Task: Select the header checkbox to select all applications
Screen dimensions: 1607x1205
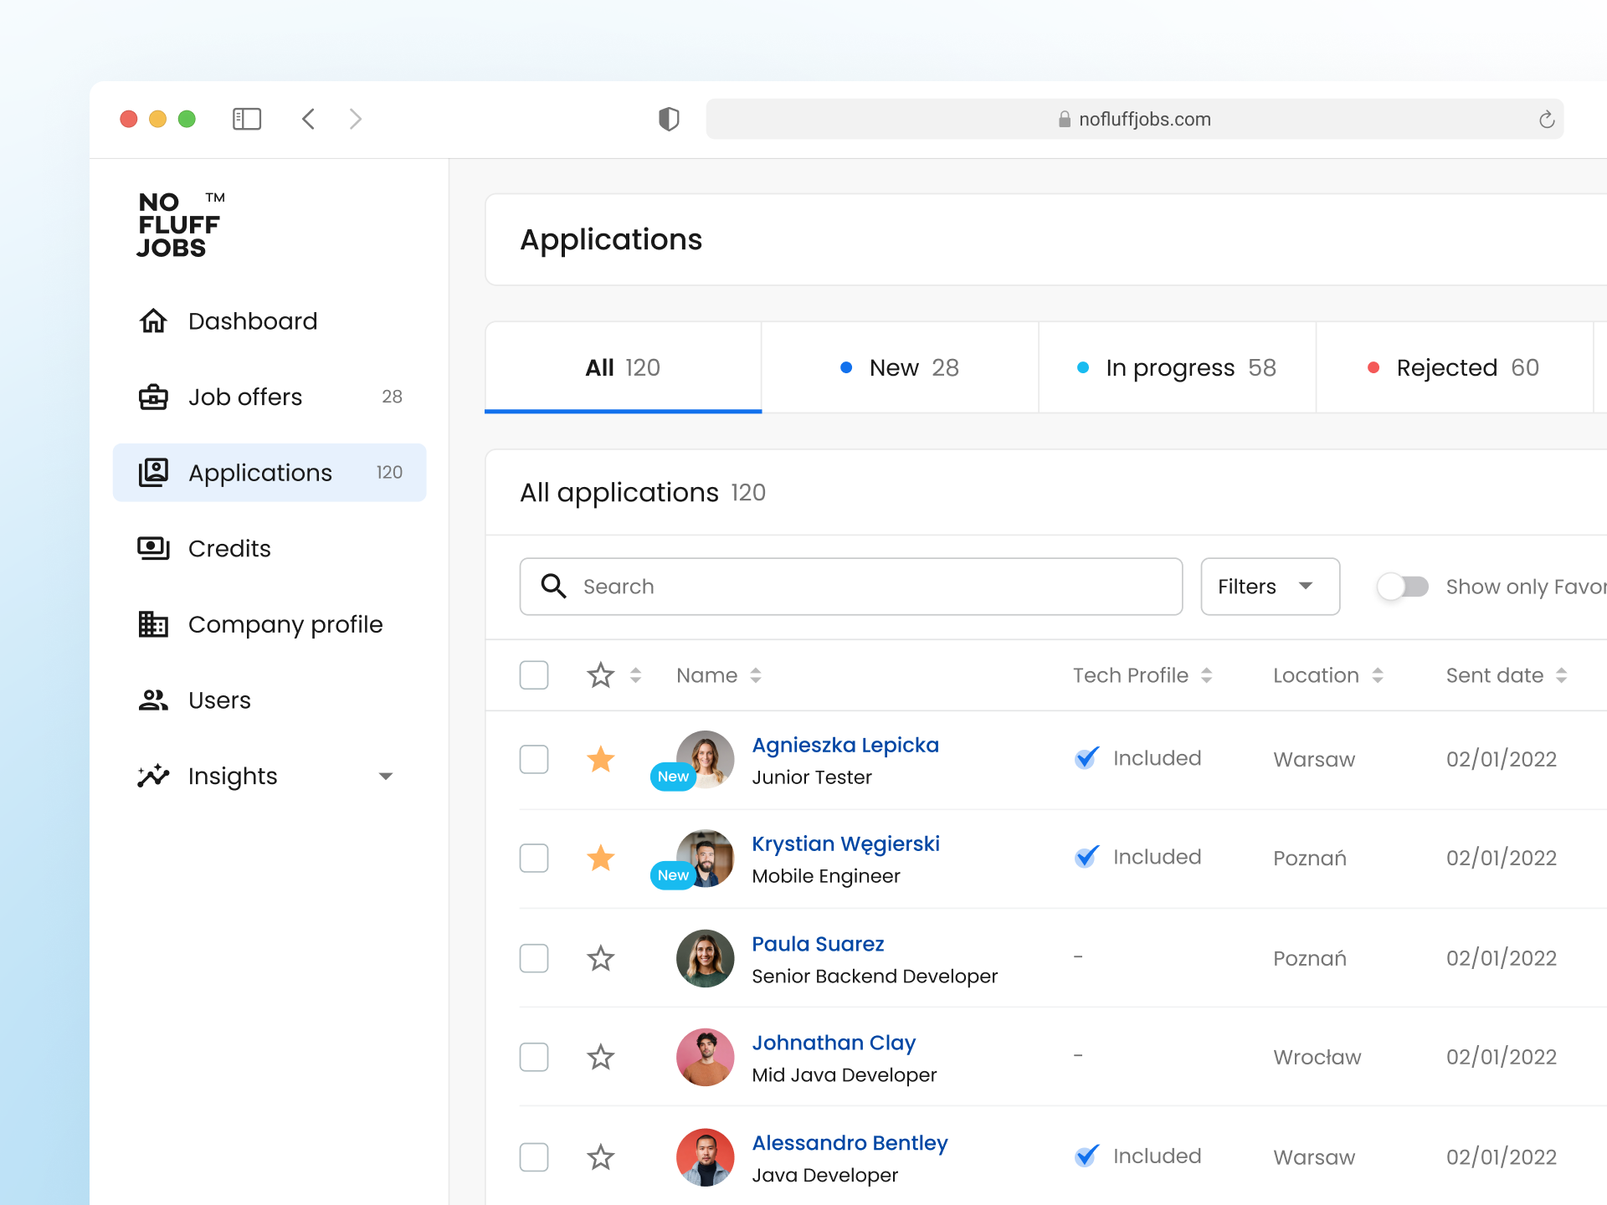Action: (533, 674)
